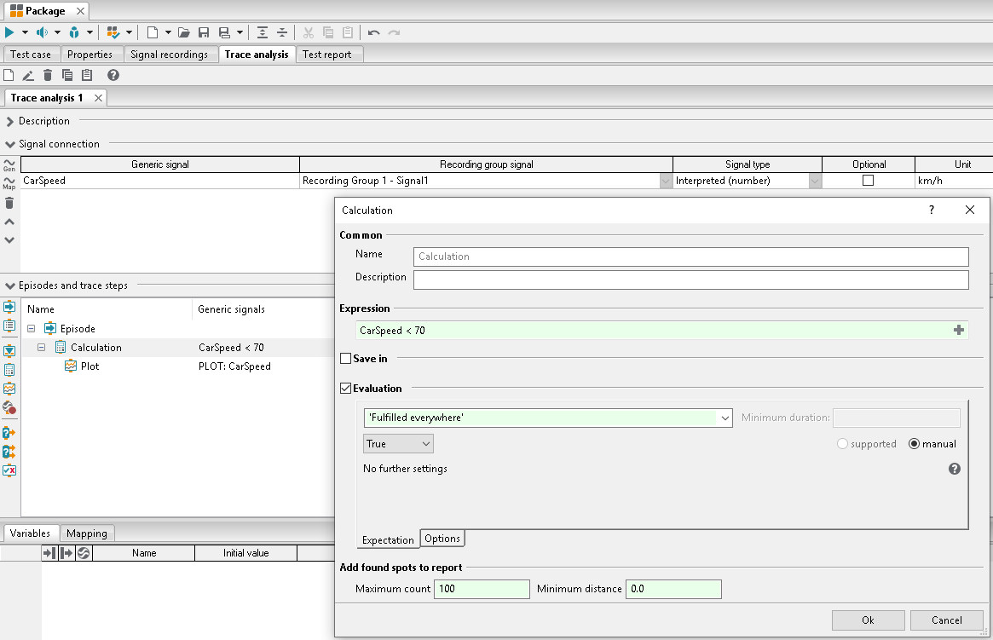The height and width of the screenshot is (640, 993).
Task: Select the manual radio button
Action: coord(914,444)
